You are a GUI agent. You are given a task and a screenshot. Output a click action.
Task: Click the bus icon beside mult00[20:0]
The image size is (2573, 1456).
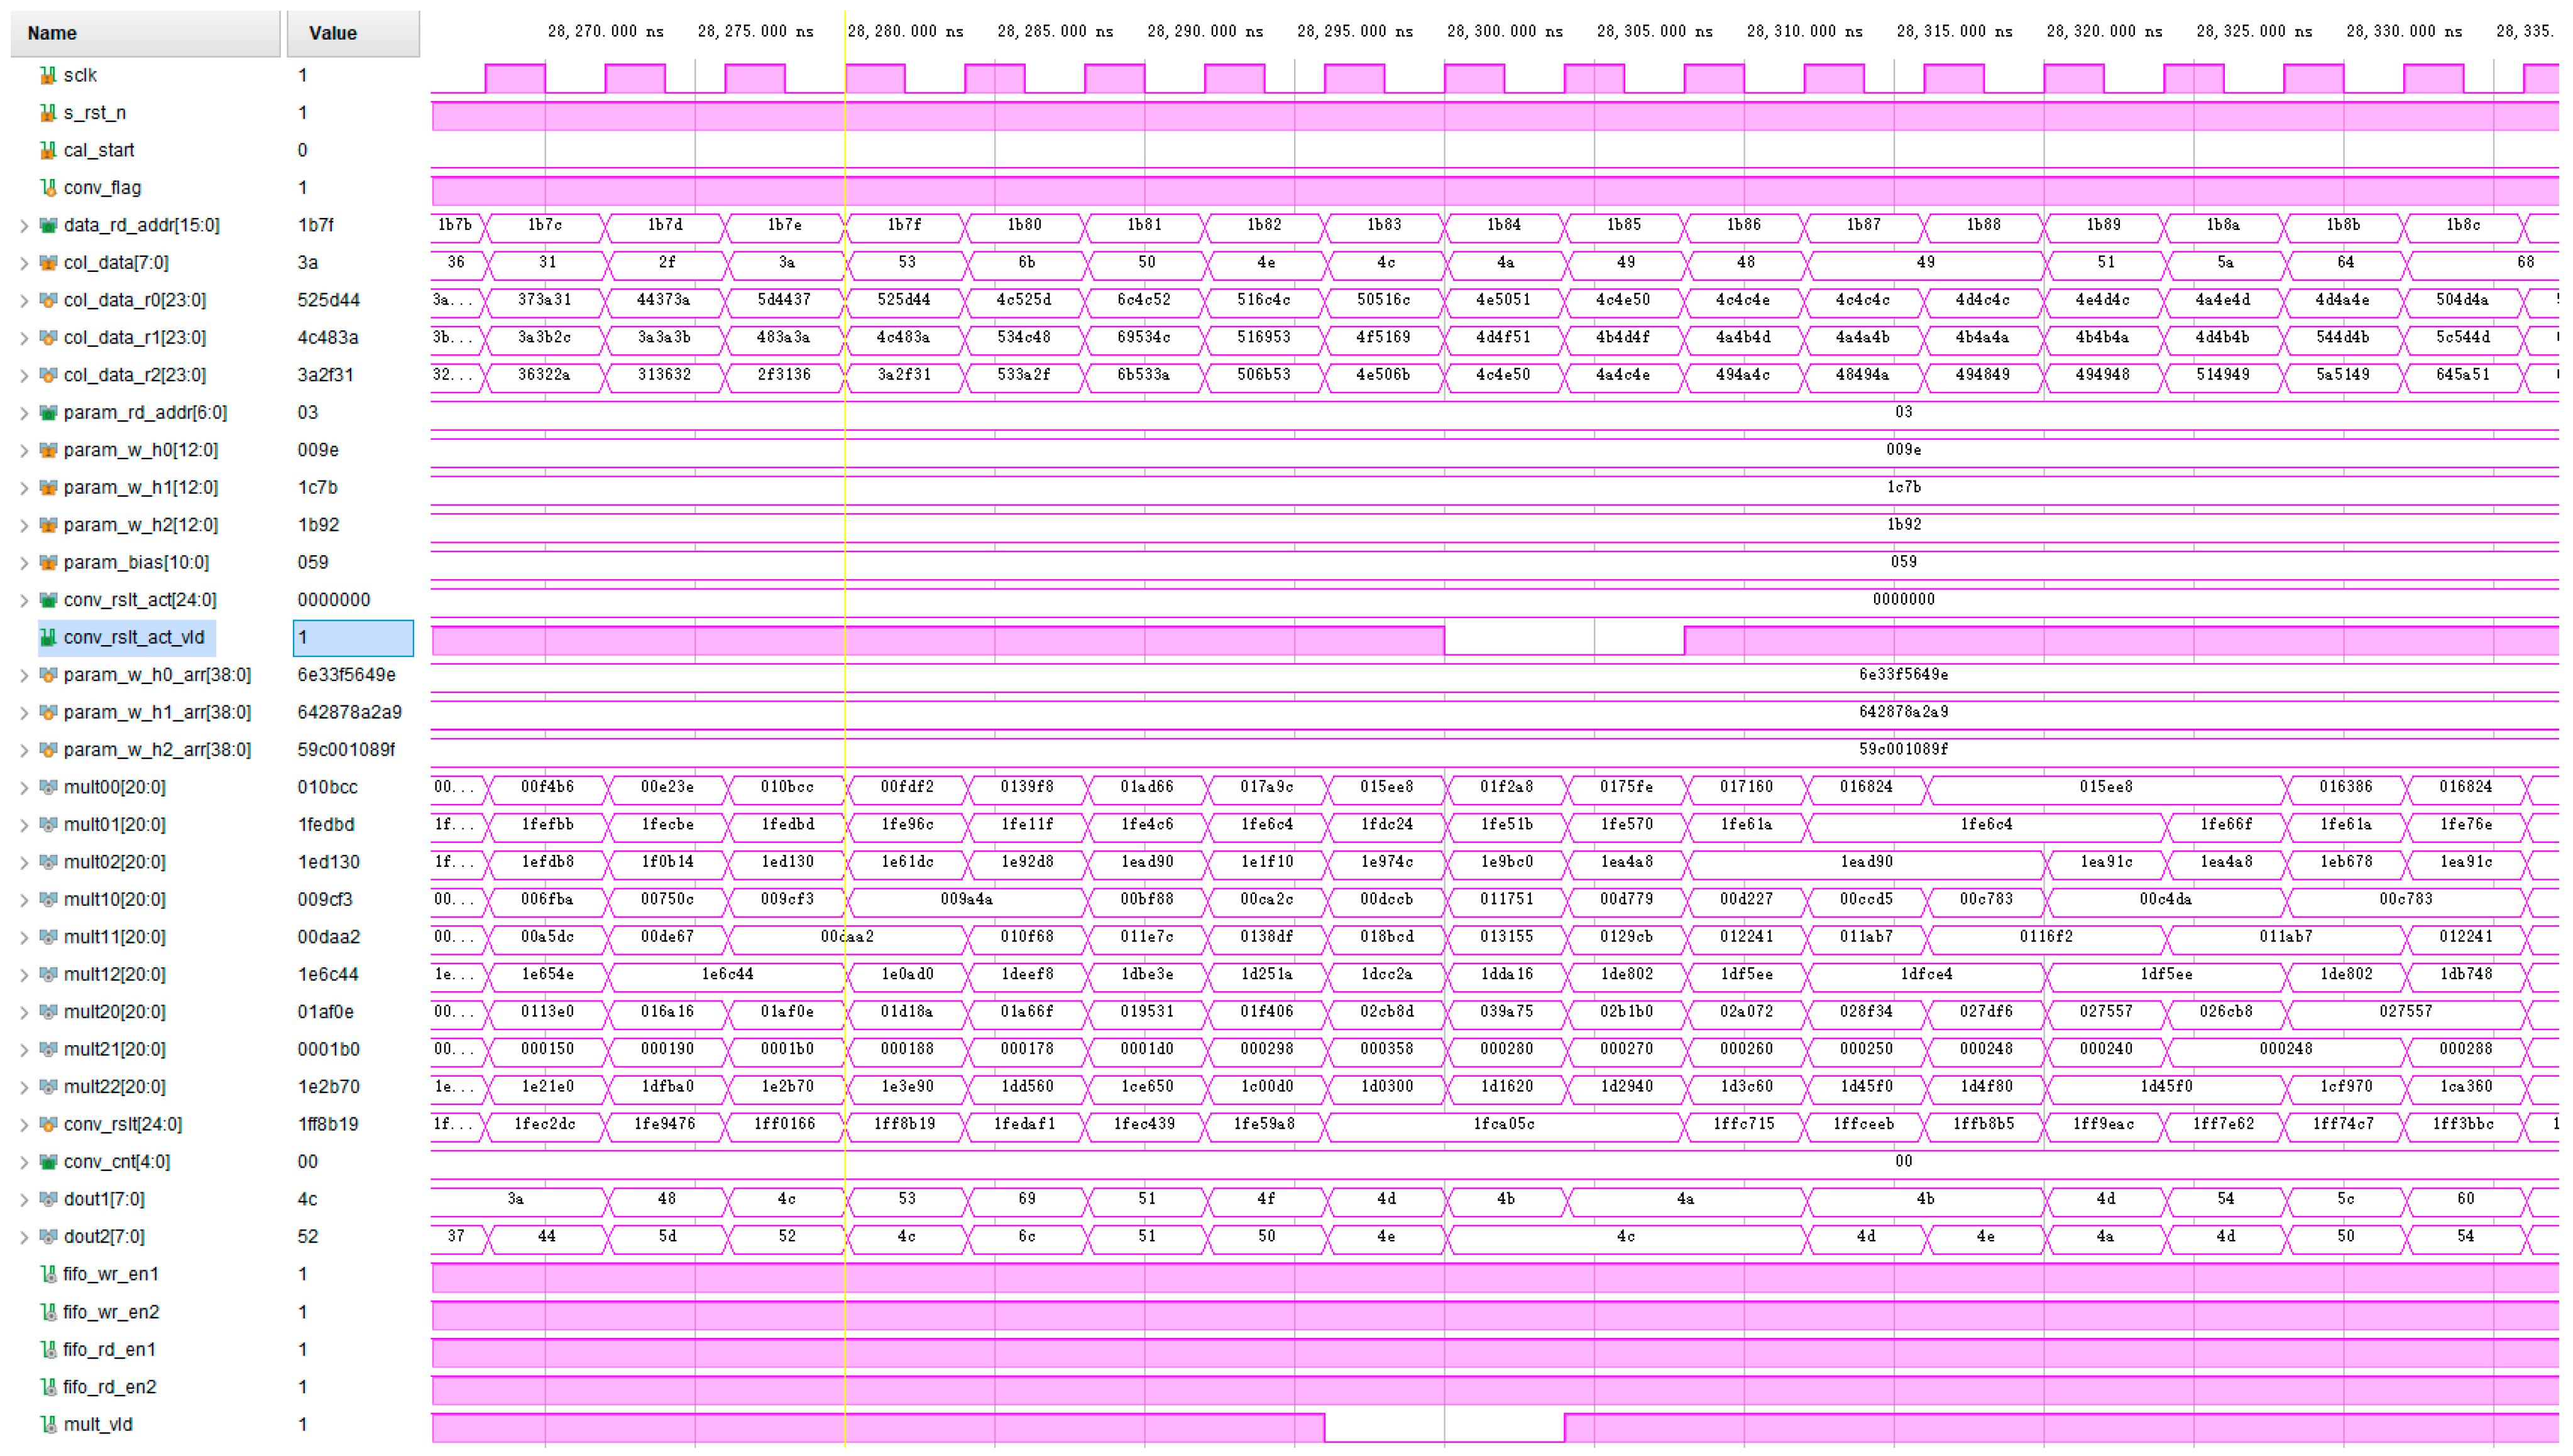click(x=47, y=787)
